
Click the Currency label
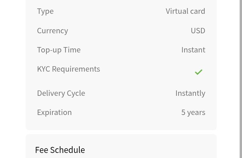[52, 31]
